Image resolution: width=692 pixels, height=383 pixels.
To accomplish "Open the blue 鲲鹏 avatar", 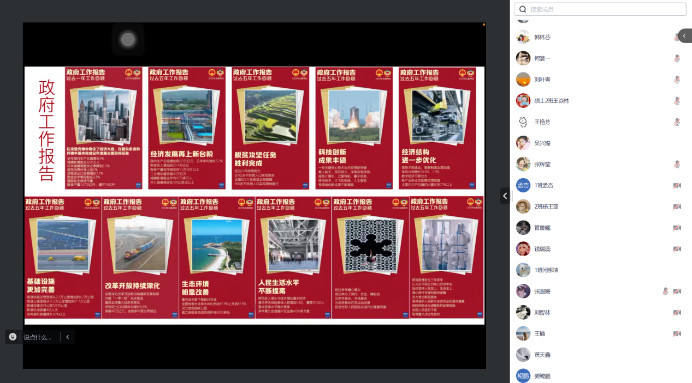I will coord(523,376).
